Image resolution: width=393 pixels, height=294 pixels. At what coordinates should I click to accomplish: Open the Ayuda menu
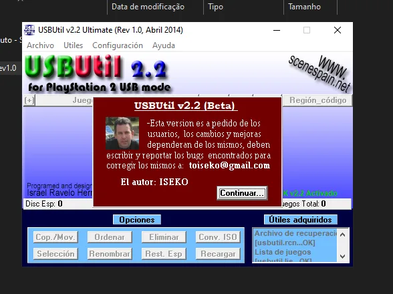164,45
